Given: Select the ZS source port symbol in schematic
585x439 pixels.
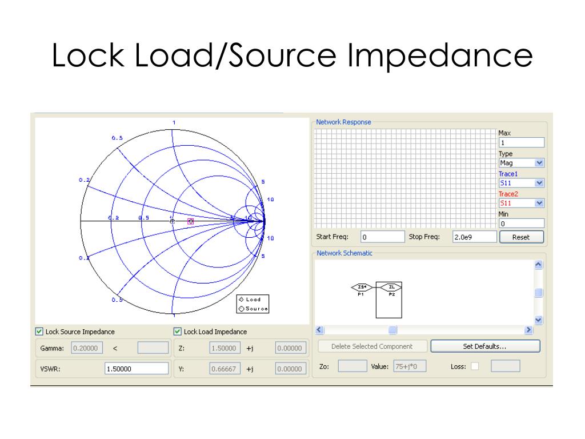Looking at the screenshot, I should 362,287.
